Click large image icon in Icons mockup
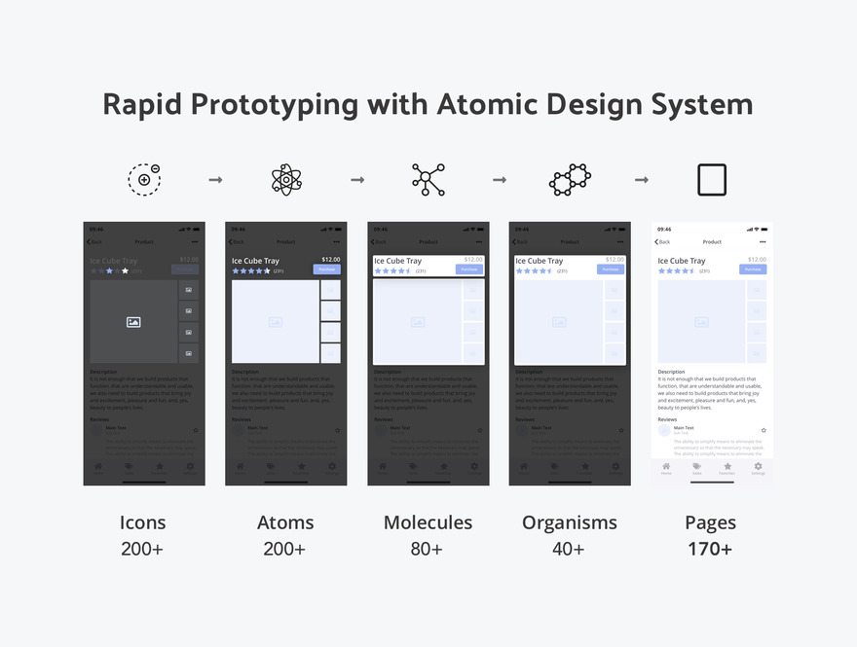The image size is (857, 647). 133,322
